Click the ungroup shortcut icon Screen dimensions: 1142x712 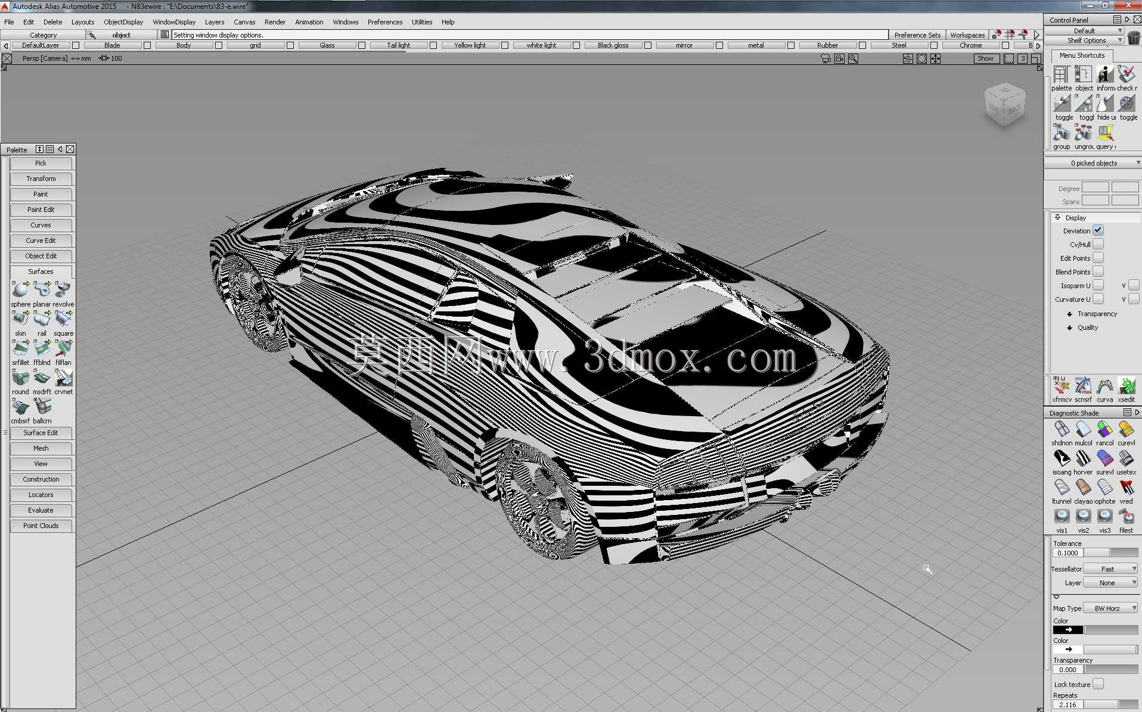tap(1084, 133)
